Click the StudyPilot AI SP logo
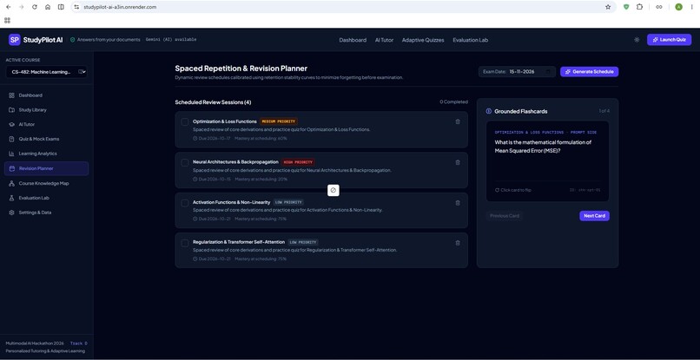This screenshot has width=700, height=360. pos(14,40)
